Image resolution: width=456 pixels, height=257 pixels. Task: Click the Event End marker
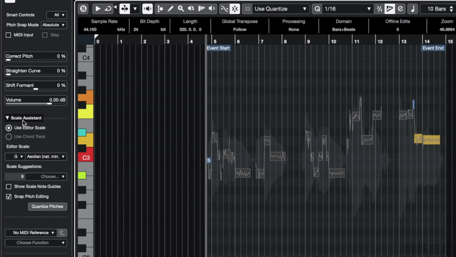pos(433,48)
